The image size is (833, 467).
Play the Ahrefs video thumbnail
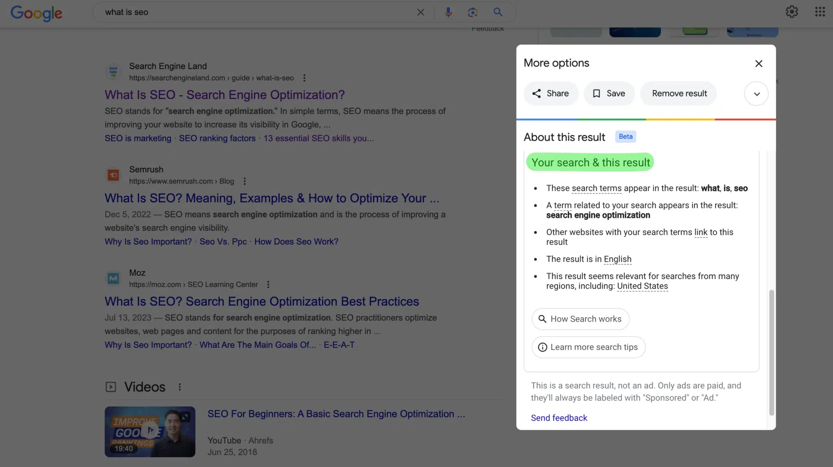click(x=150, y=432)
